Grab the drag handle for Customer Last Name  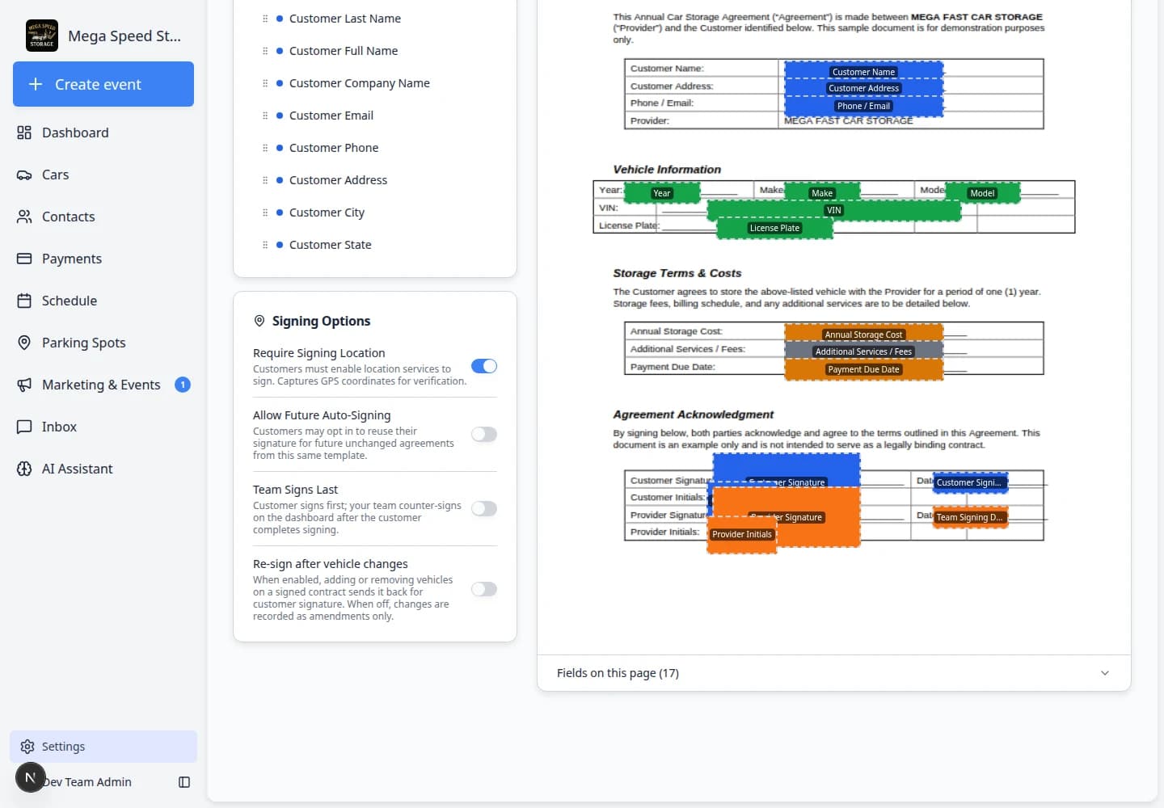[x=265, y=19]
